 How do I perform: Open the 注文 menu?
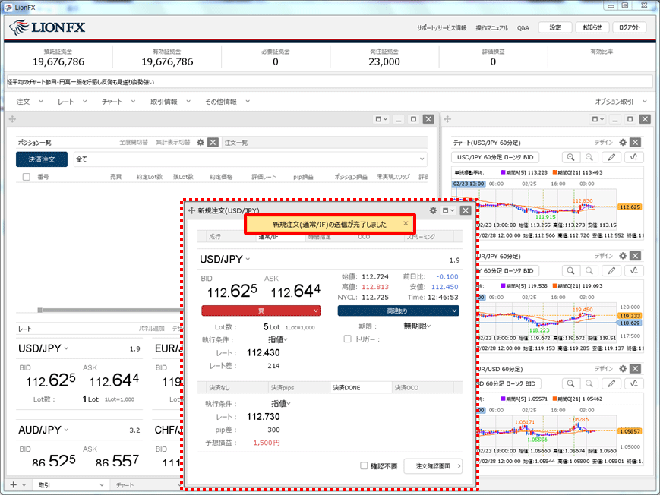coord(30,102)
